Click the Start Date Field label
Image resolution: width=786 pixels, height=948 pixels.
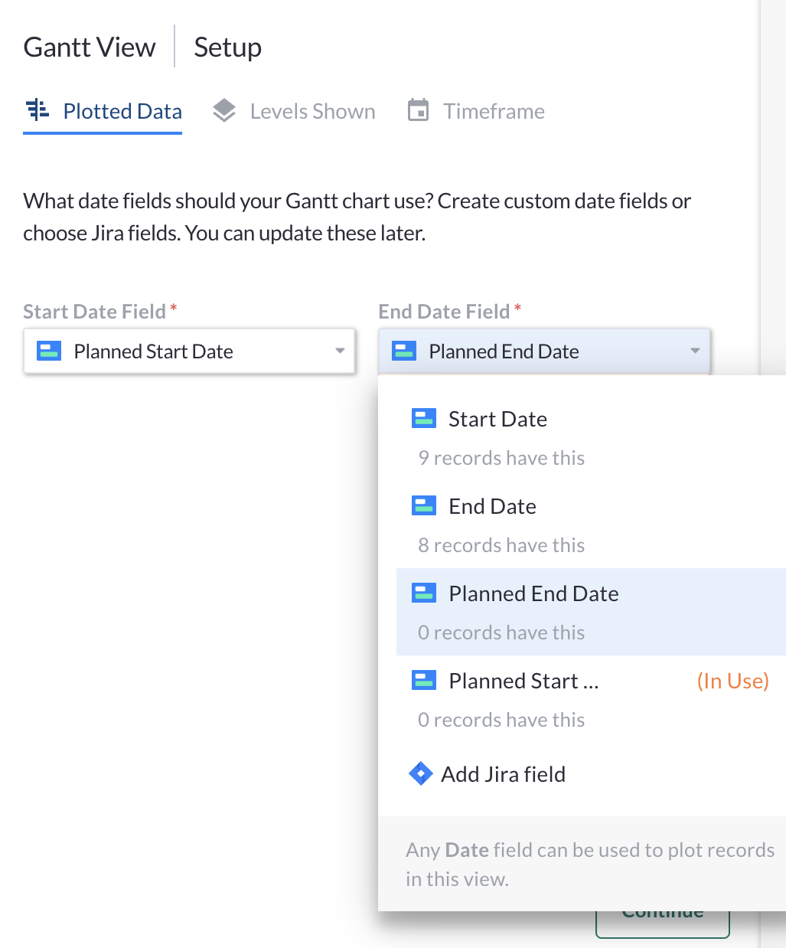click(x=94, y=312)
